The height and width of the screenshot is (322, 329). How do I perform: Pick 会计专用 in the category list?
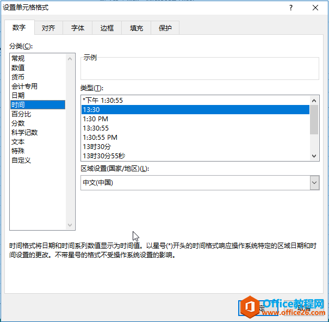[x=38, y=86]
